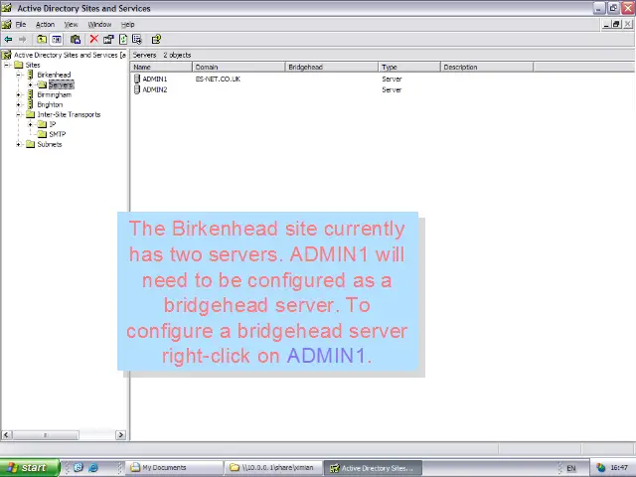Select the Servers tree item
This screenshot has width=636, height=477.
(x=61, y=84)
